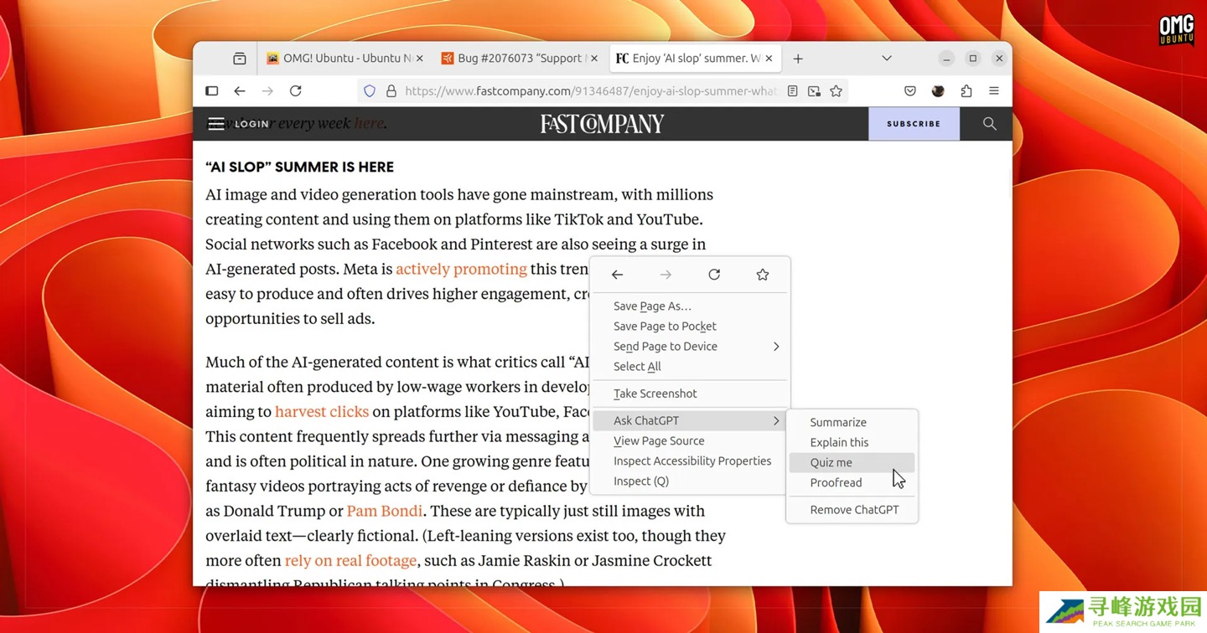
Task: Expand the Send Page to Device arrow
Action: 776,347
